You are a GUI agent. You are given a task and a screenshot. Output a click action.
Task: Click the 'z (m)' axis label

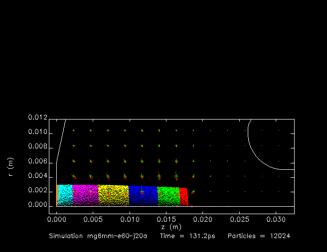(x=171, y=227)
